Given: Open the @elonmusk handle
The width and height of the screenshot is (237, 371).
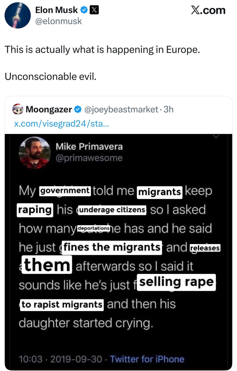Looking at the screenshot, I should (58, 21).
